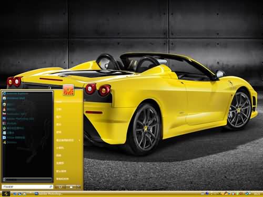The image size is (263, 197).
Task: Expand the shutdown options arrow
Action: [x=78, y=187]
